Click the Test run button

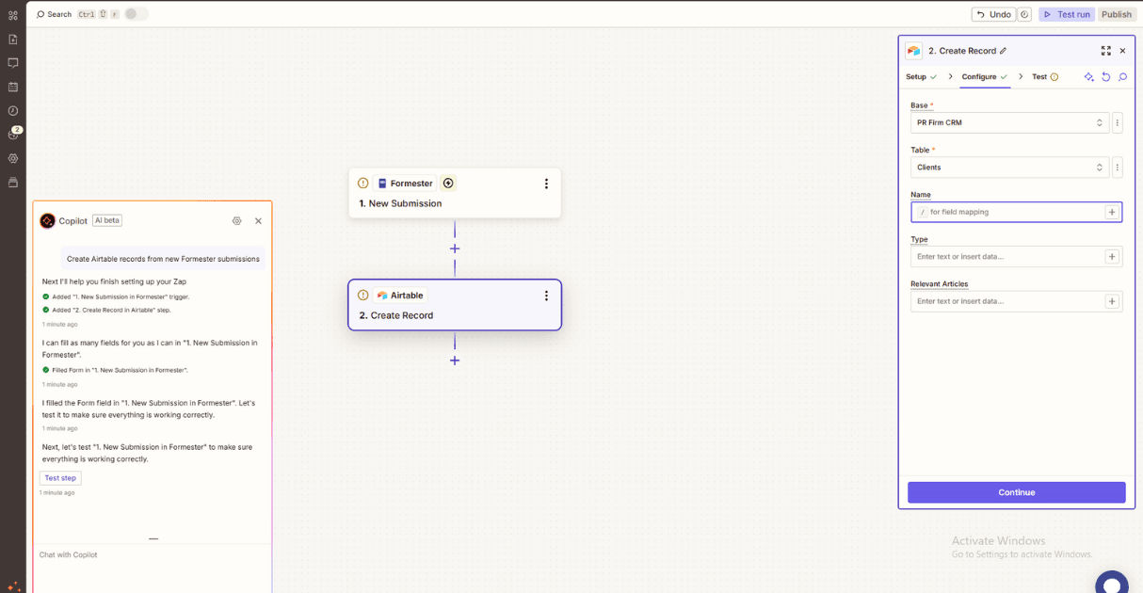[x=1067, y=14]
